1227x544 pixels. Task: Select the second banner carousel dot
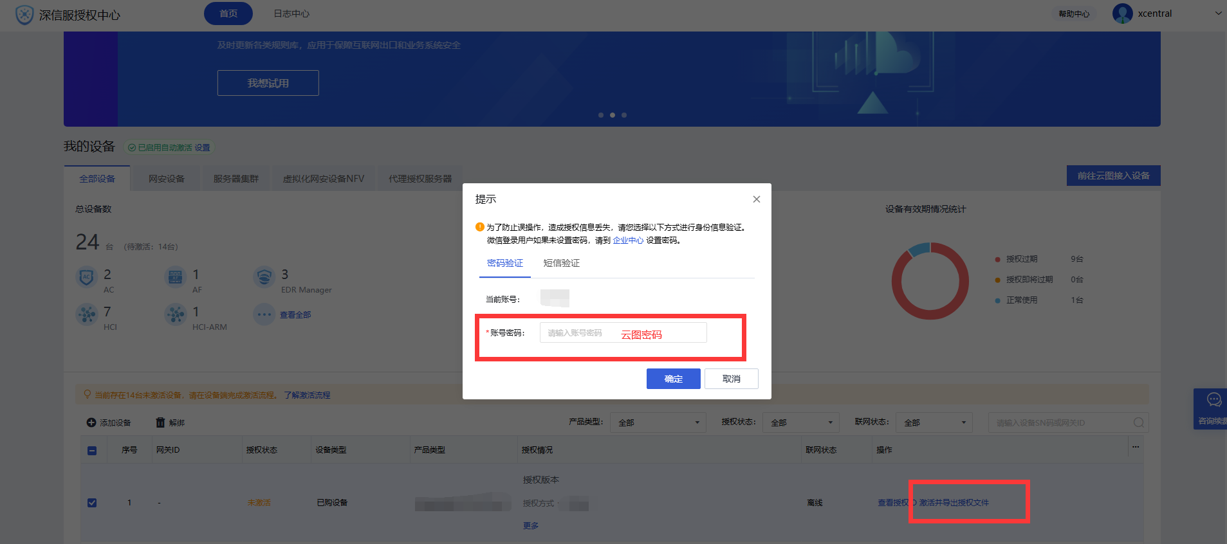point(613,115)
